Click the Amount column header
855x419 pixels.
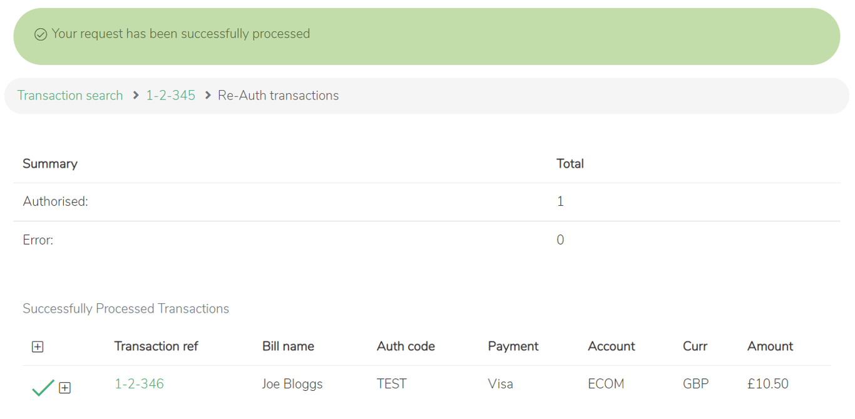770,346
